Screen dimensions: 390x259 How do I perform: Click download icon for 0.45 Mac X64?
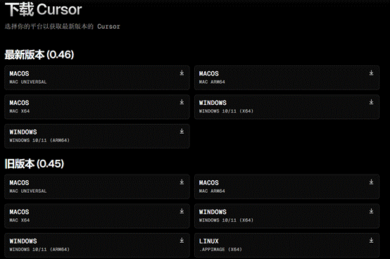pyautogui.click(x=182, y=211)
